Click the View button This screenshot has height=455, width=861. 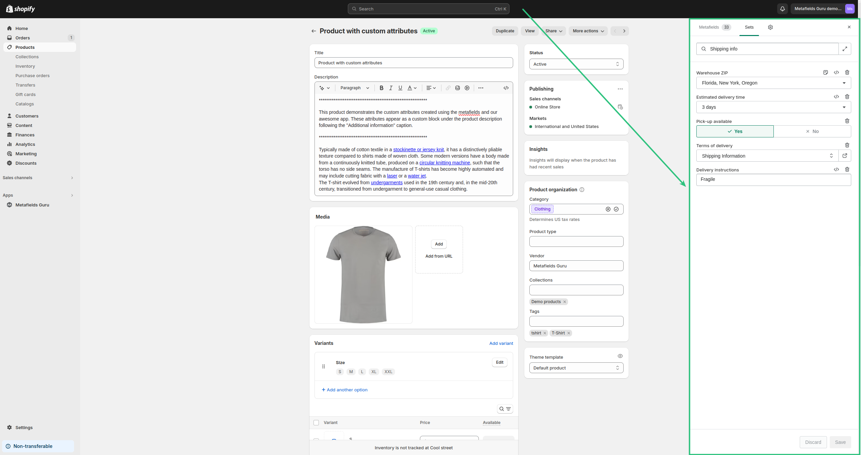(529, 31)
